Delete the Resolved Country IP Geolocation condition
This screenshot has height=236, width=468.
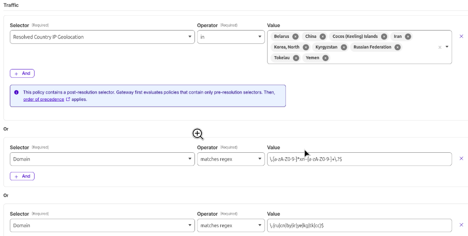(x=461, y=36)
